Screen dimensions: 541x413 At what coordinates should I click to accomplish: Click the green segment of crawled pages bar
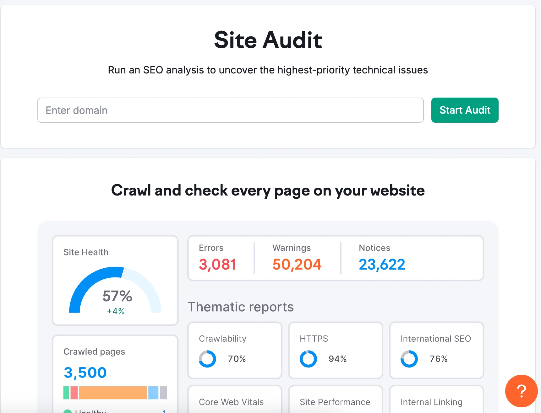point(66,393)
